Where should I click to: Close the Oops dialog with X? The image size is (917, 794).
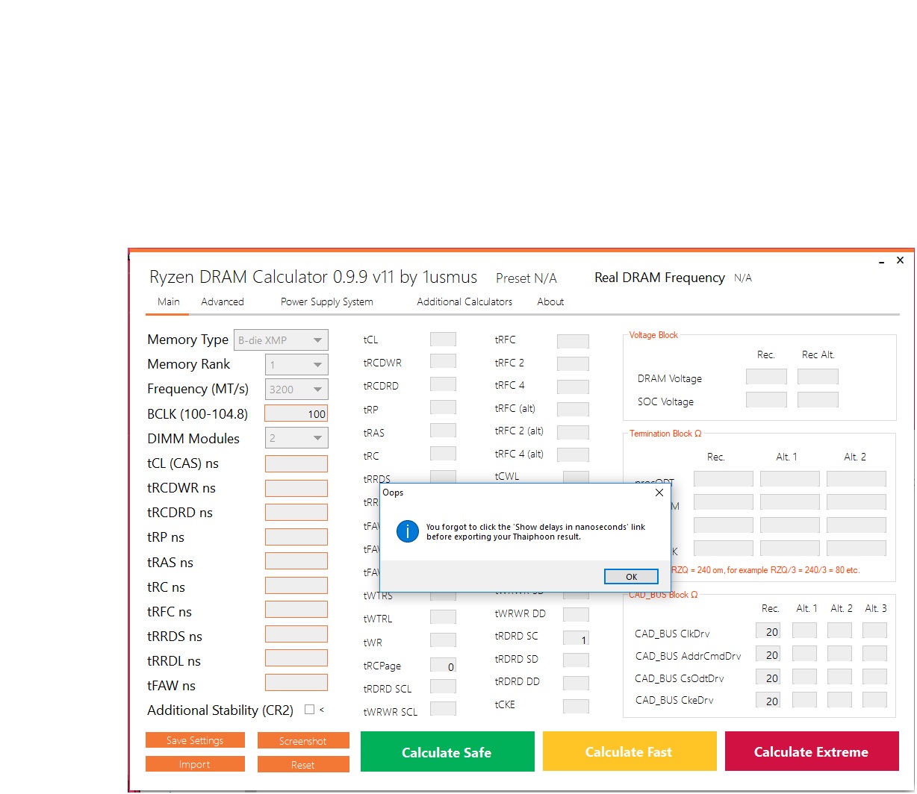pos(659,493)
